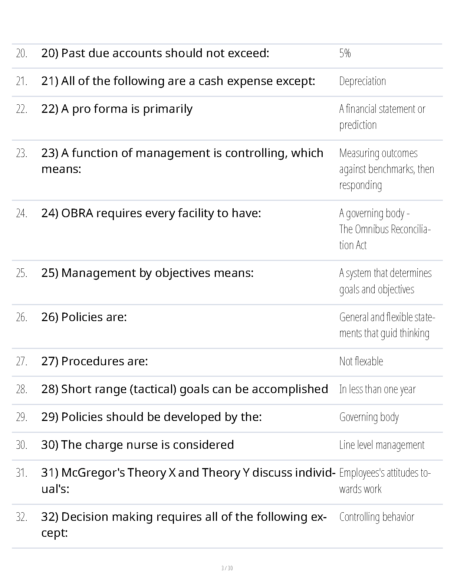Select "General and flexible statements" answer
Viewport: 454px width, 588px height.
point(386,325)
